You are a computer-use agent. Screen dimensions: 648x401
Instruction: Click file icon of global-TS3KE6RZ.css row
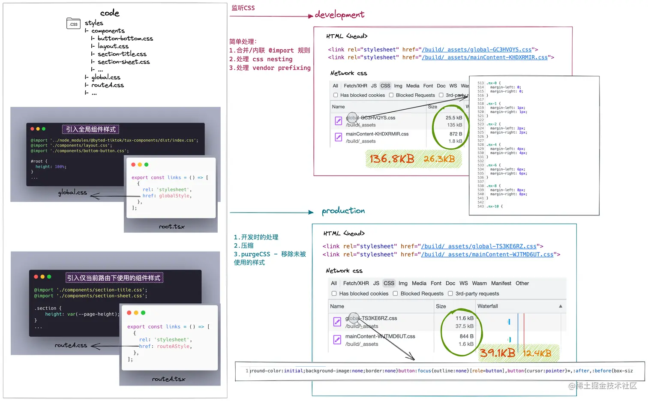pos(337,322)
